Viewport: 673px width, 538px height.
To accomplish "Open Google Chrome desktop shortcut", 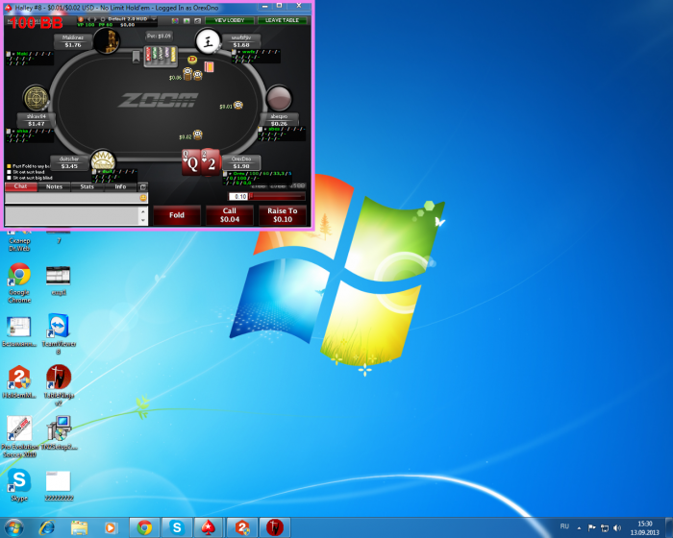I will 19,275.
